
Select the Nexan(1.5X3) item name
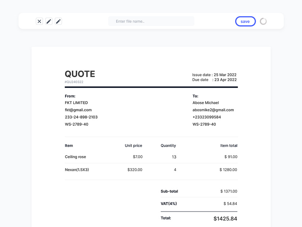77,169
